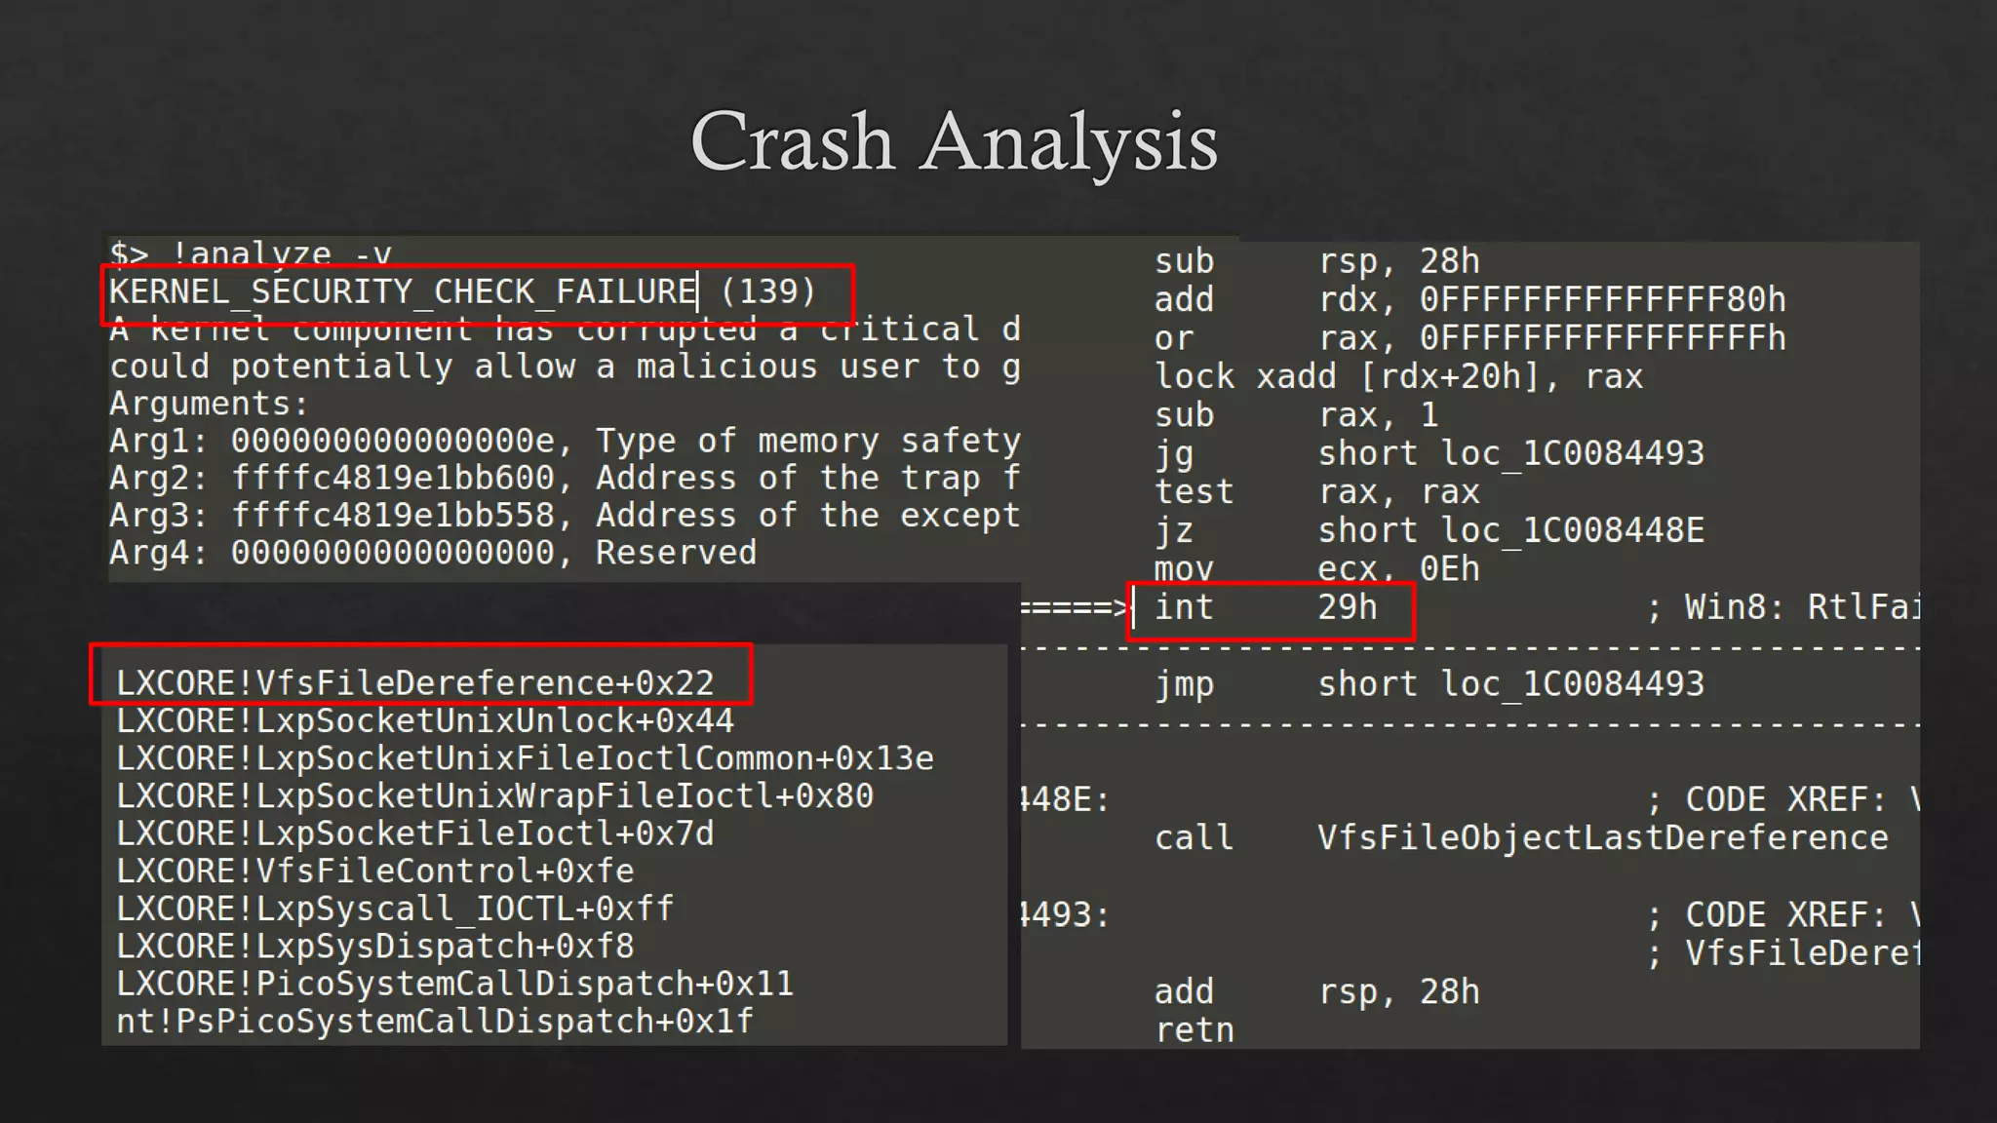This screenshot has width=1997, height=1123.
Task: Click the jmp short loc_1C0084493 instruction
Action: pyautogui.click(x=1429, y=684)
